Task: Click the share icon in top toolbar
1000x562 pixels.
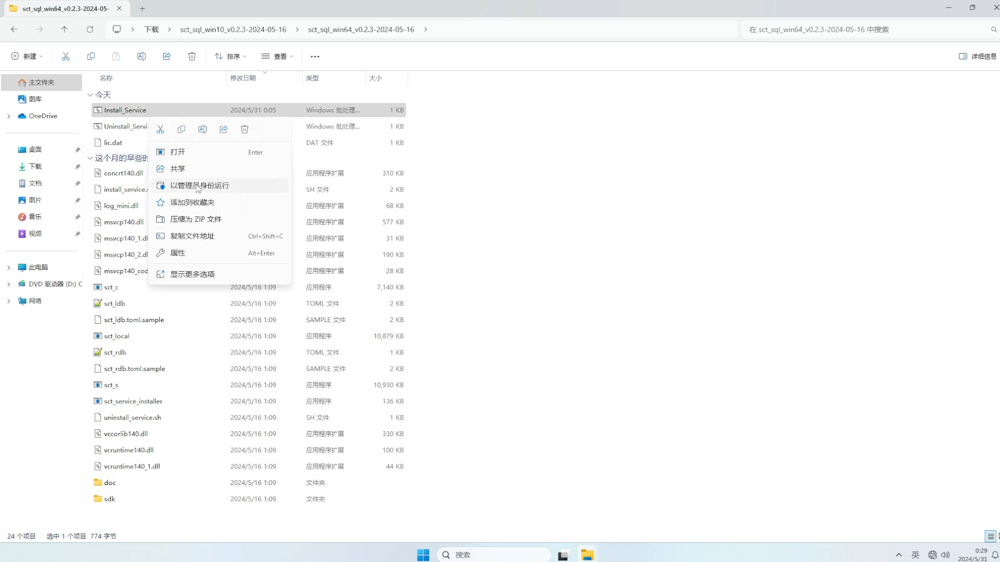Action: 167,56
